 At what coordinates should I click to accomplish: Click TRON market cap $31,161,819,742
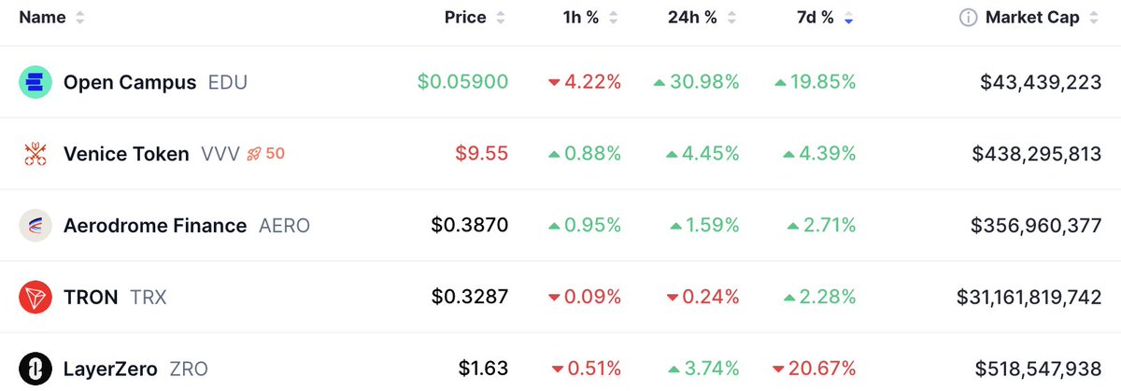click(1029, 298)
